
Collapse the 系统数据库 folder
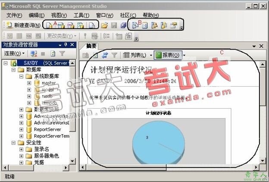[x=21, y=76]
